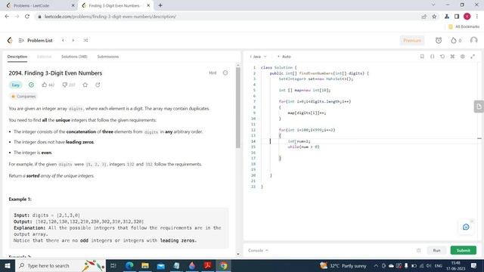Open the Problem List panel
Screen dimensions: 484x272
point(36,40)
